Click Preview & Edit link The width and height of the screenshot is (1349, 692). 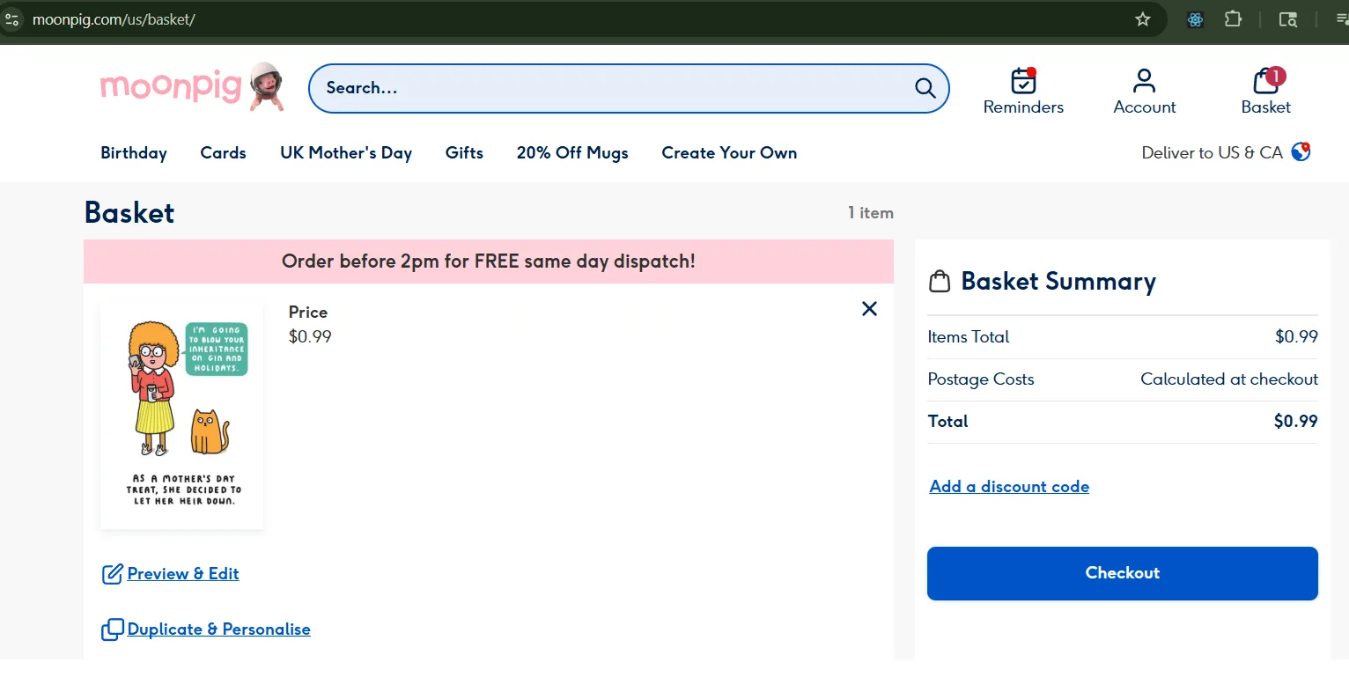click(183, 574)
